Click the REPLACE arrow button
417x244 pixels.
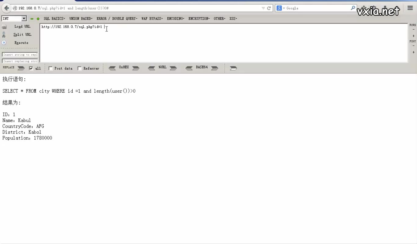pos(21,68)
